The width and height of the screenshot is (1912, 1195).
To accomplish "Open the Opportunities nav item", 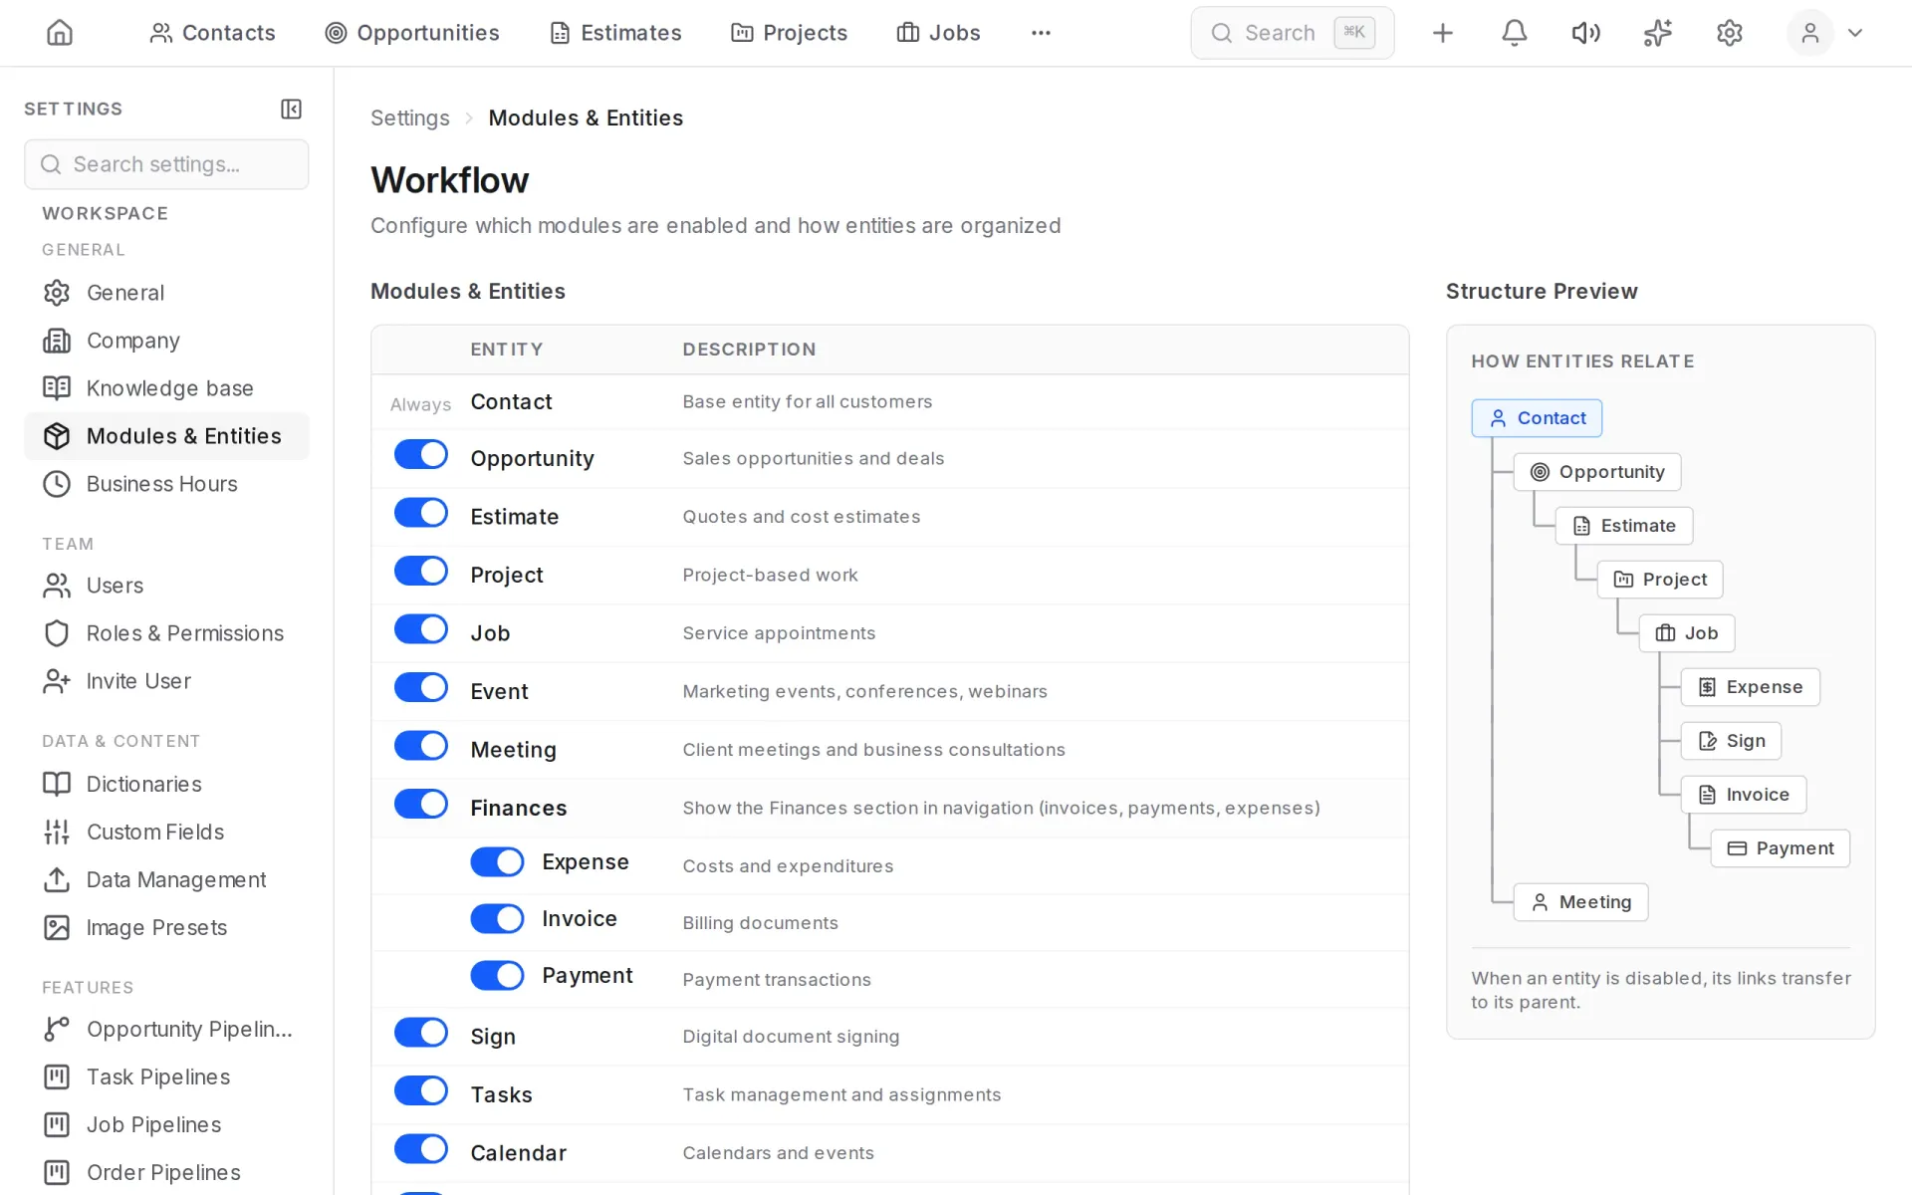I will pos(412,33).
